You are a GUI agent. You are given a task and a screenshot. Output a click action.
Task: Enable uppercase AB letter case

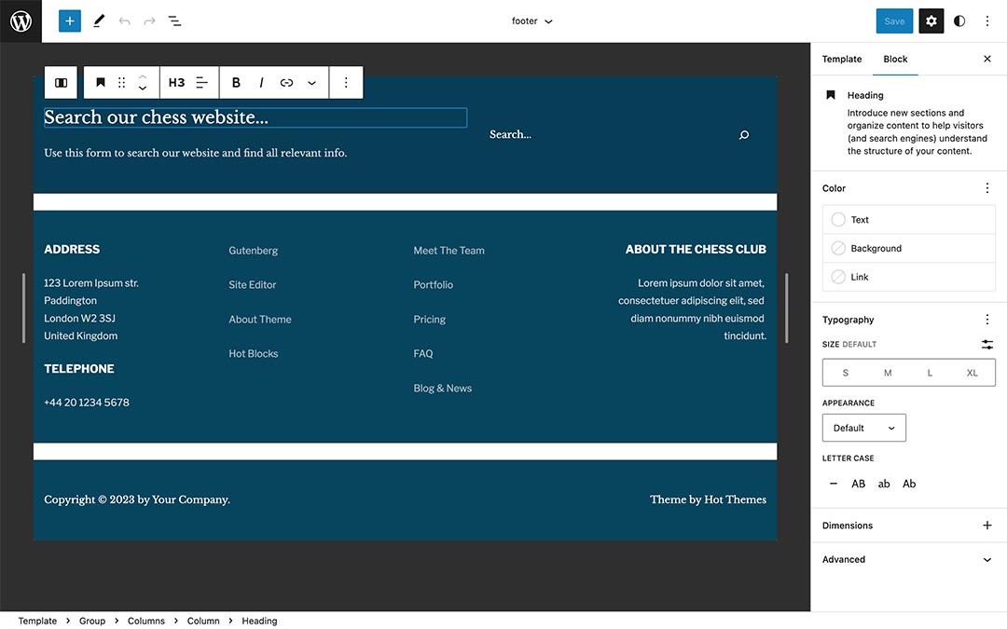pyautogui.click(x=858, y=484)
